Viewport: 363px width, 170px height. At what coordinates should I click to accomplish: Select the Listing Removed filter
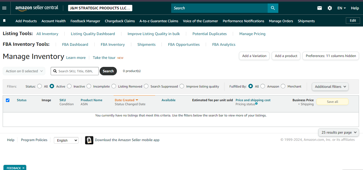click(x=114, y=86)
